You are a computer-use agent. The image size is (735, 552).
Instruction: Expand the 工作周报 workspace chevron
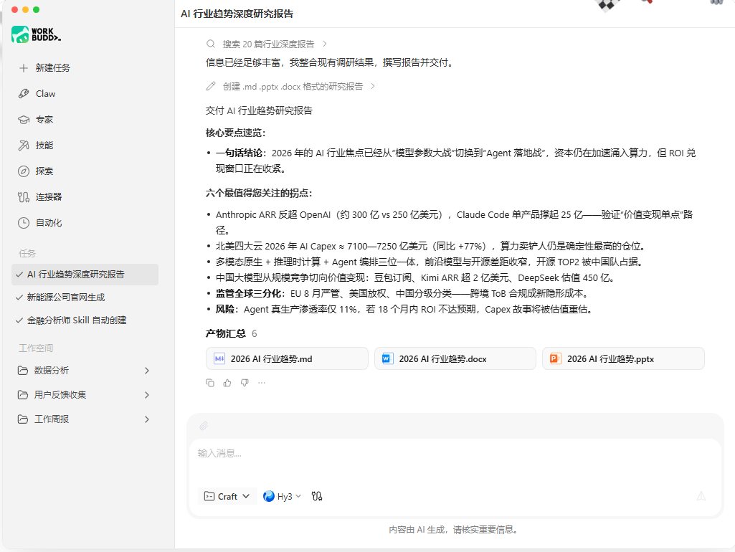147,419
